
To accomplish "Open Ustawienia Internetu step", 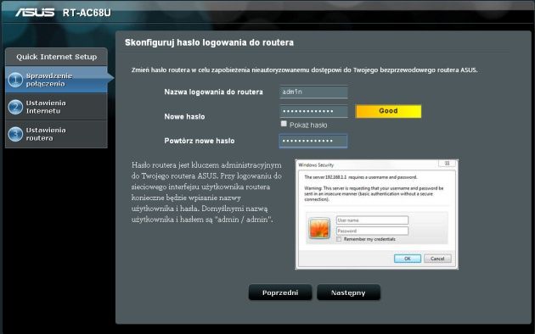I will (x=57, y=107).
